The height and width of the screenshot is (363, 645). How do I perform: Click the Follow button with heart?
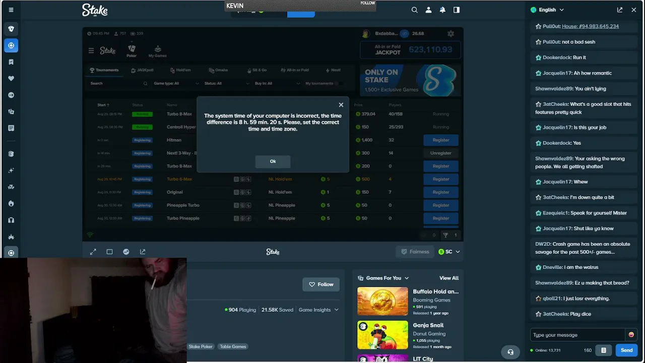click(321, 284)
